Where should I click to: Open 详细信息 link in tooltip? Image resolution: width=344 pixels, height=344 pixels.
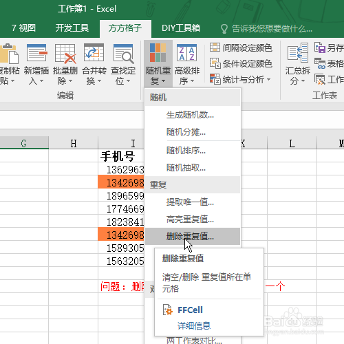click(x=194, y=325)
